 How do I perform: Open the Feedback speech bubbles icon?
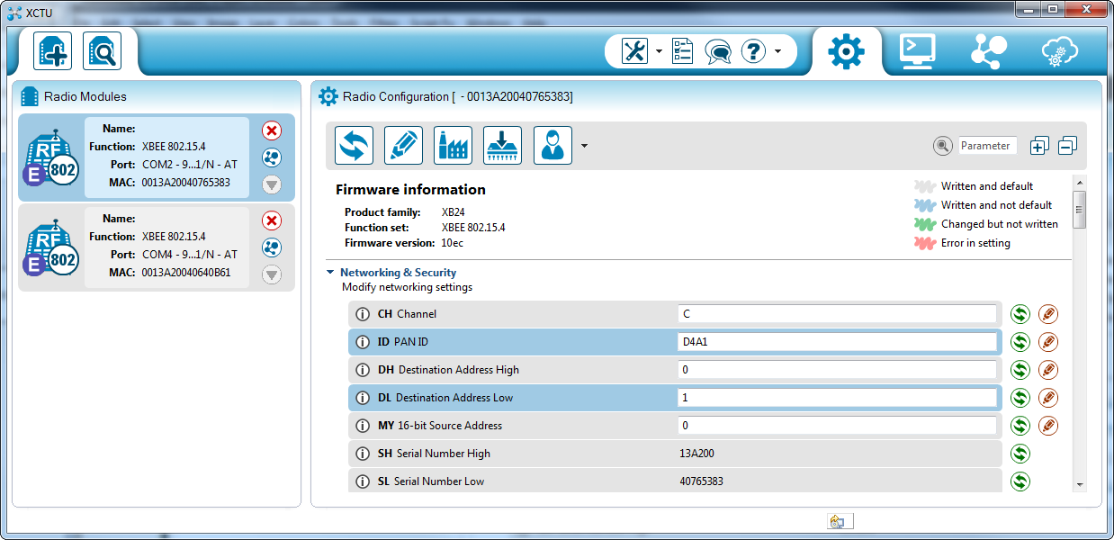click(x=717, y=52)
